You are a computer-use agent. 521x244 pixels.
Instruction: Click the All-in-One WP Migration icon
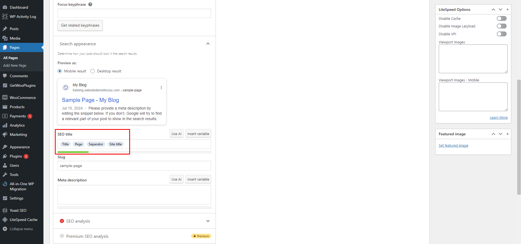[5, 184]
